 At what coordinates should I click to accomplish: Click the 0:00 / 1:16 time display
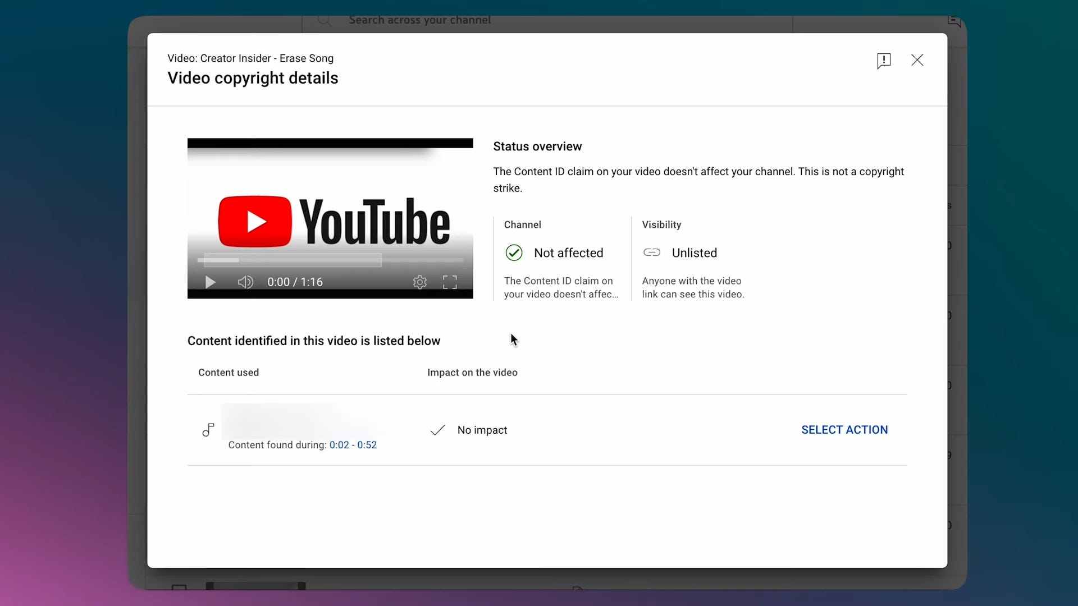[x=295, y=282]
